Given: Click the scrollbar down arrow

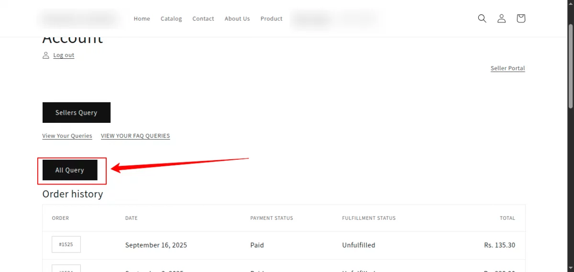Looking at the screenshot, I should click(x=570, y=268).
